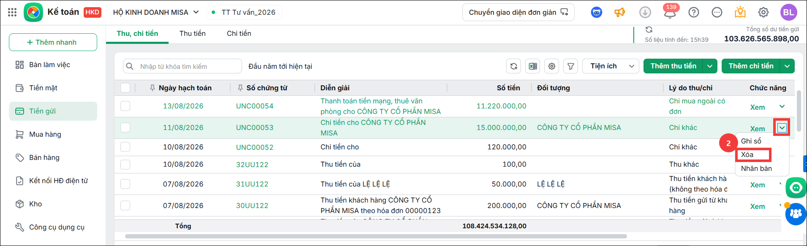Screen dimensions: 807x246
Task: Expand the HỘ KINH DOANH MISA dropdown
Action: 156,12
